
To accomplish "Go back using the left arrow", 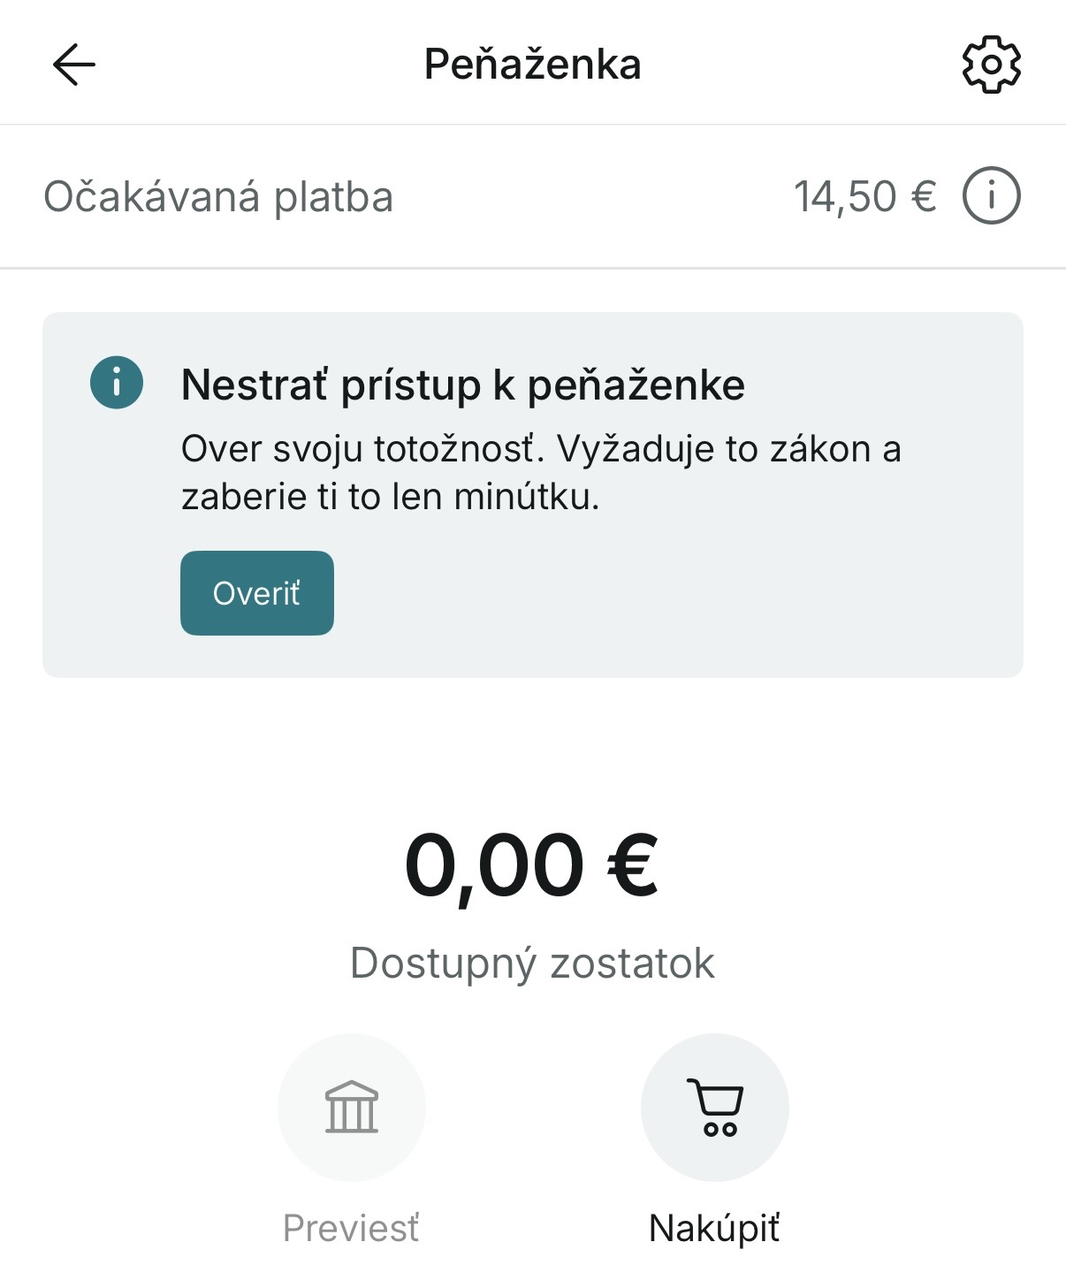I will pyautogui.click(x=74, y=65).
